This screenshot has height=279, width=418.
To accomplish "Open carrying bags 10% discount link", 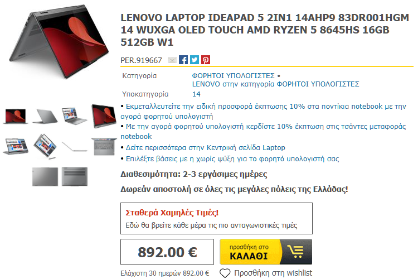I will [x=263, y=131].
